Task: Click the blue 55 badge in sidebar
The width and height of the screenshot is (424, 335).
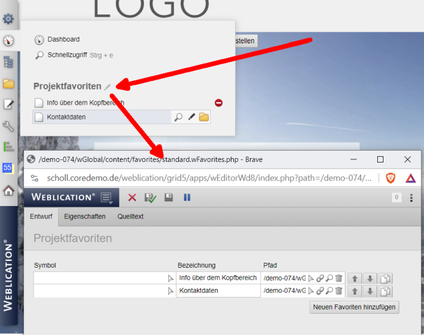Action: point(7,167)
